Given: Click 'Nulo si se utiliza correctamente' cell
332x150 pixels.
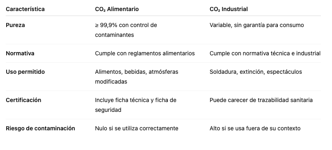Looking at the screenshot, I should click(x=137, y=128).
